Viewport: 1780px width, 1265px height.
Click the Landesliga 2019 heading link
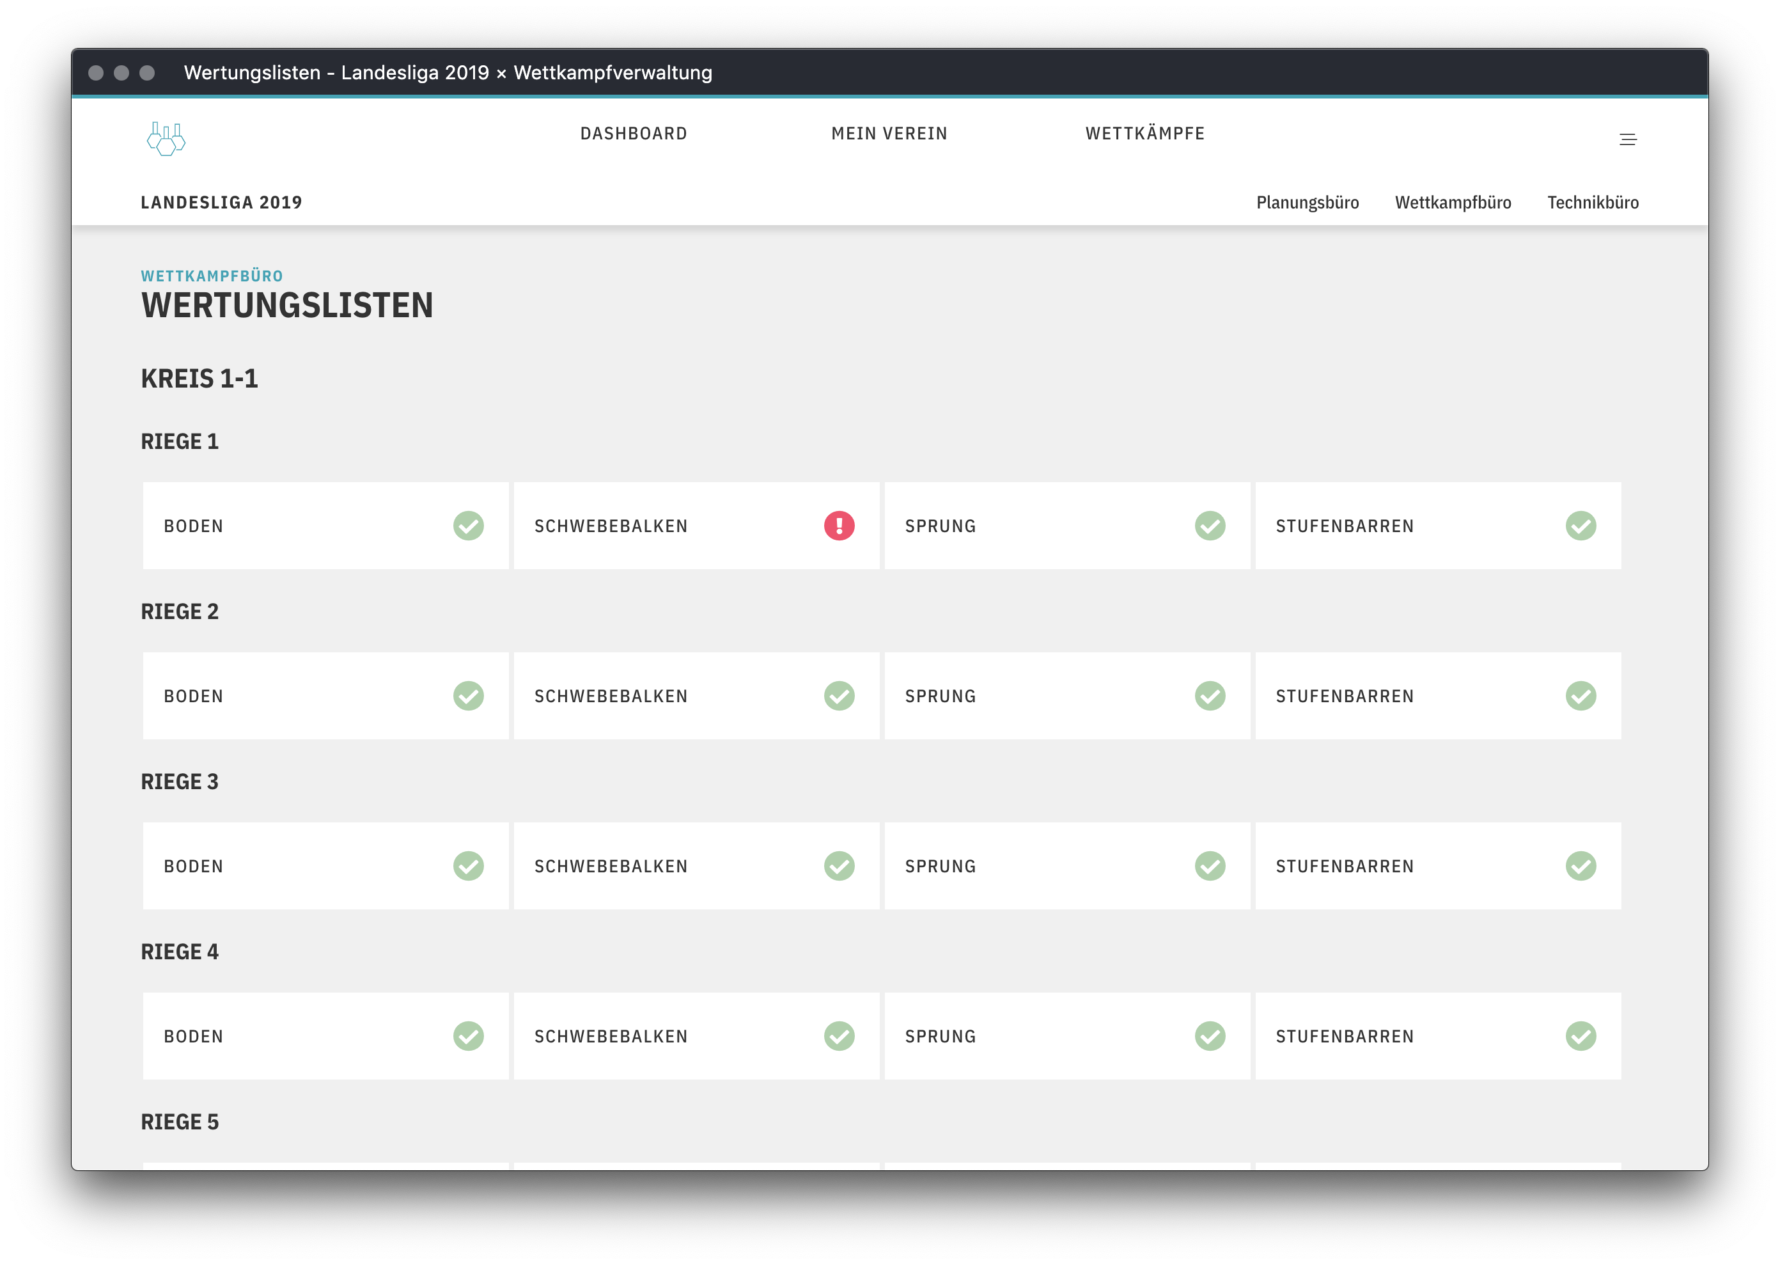[x=221, y=203]
